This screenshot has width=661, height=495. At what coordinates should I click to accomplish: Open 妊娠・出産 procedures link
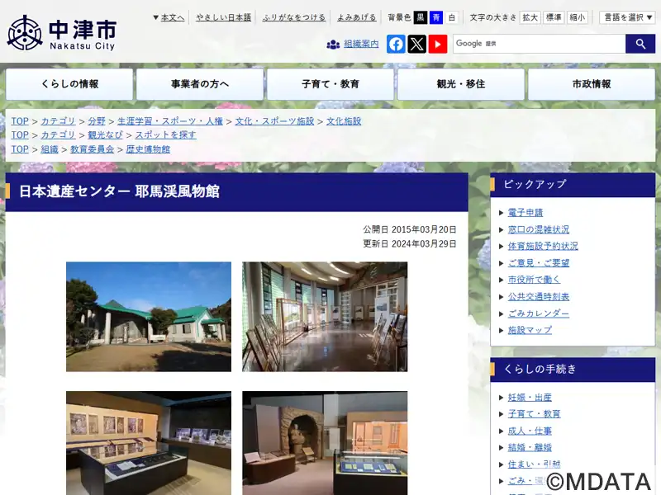(x=530, y=398)
